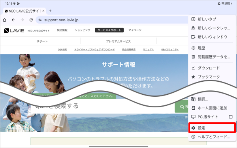The height and width of the screenshot is (148, 237).
Task: Open a new tab with plus button
Action: 50,11
